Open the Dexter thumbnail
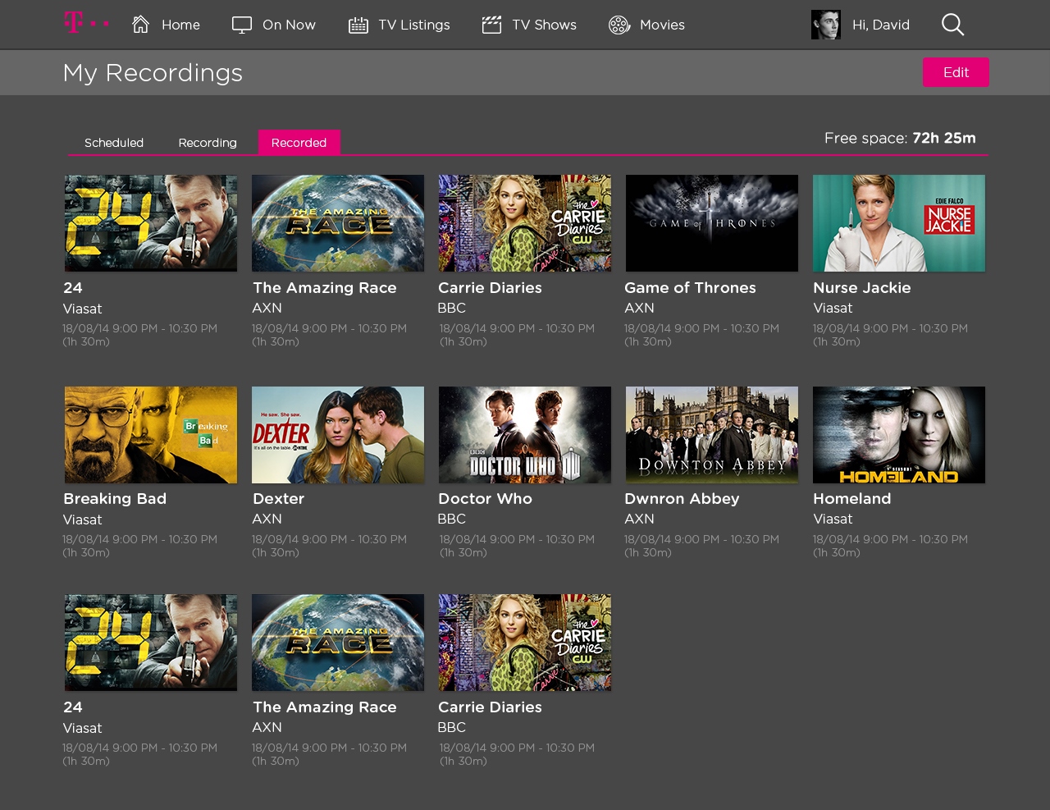This screenshot has width=1050, height=810. 338,435
